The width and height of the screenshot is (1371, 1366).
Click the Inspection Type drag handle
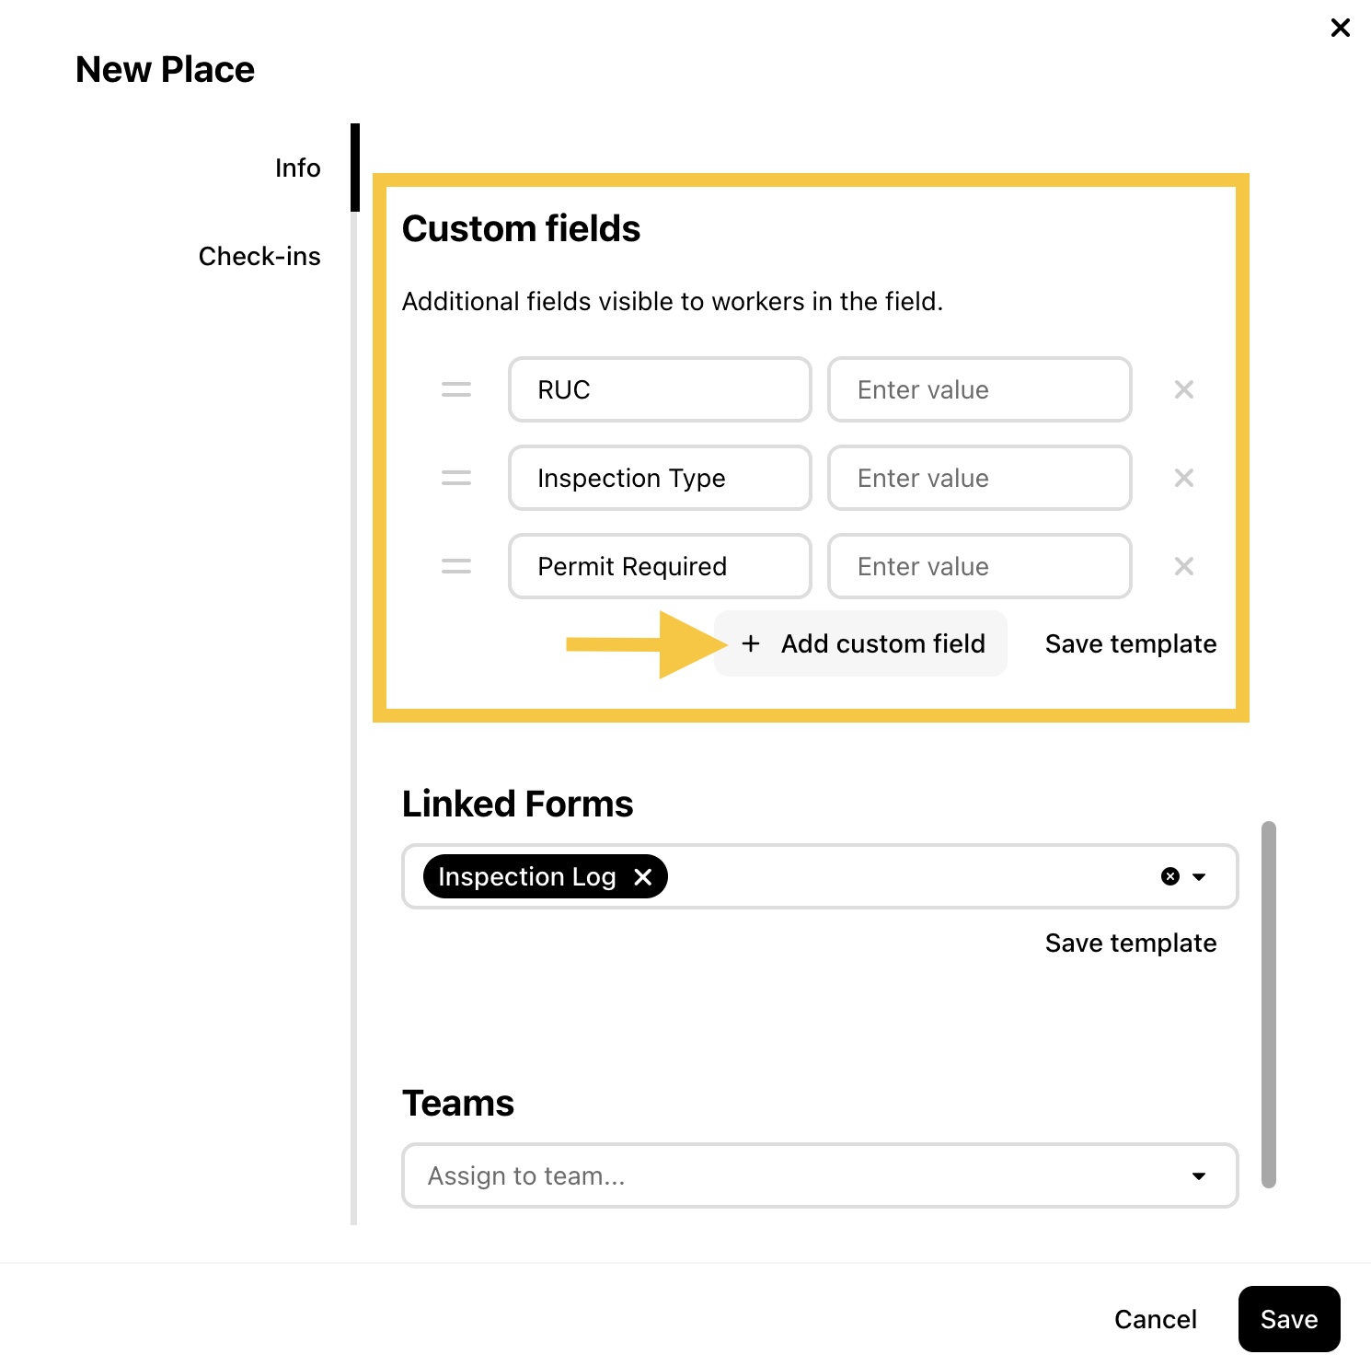click(x=455, y=478)
